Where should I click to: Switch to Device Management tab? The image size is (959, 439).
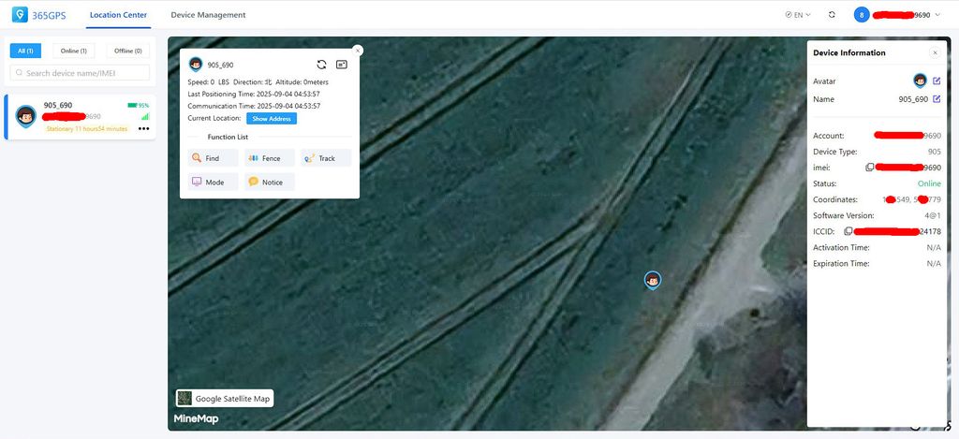[x=208, y=15]
